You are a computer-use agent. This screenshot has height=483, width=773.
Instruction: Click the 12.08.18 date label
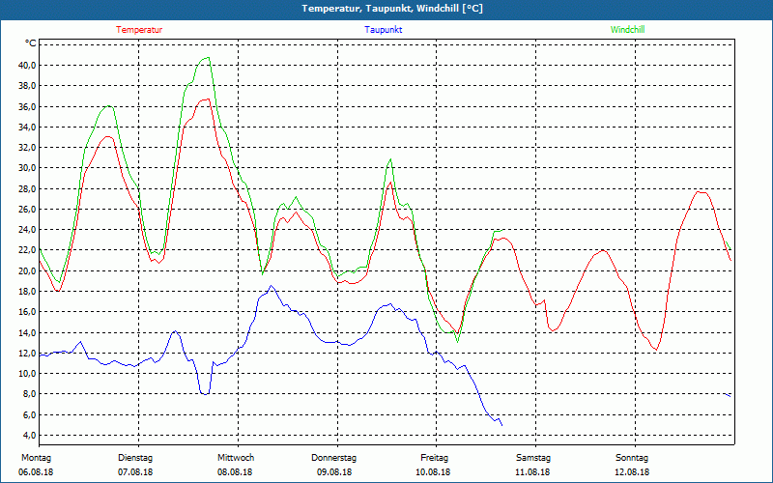(632, 472)
